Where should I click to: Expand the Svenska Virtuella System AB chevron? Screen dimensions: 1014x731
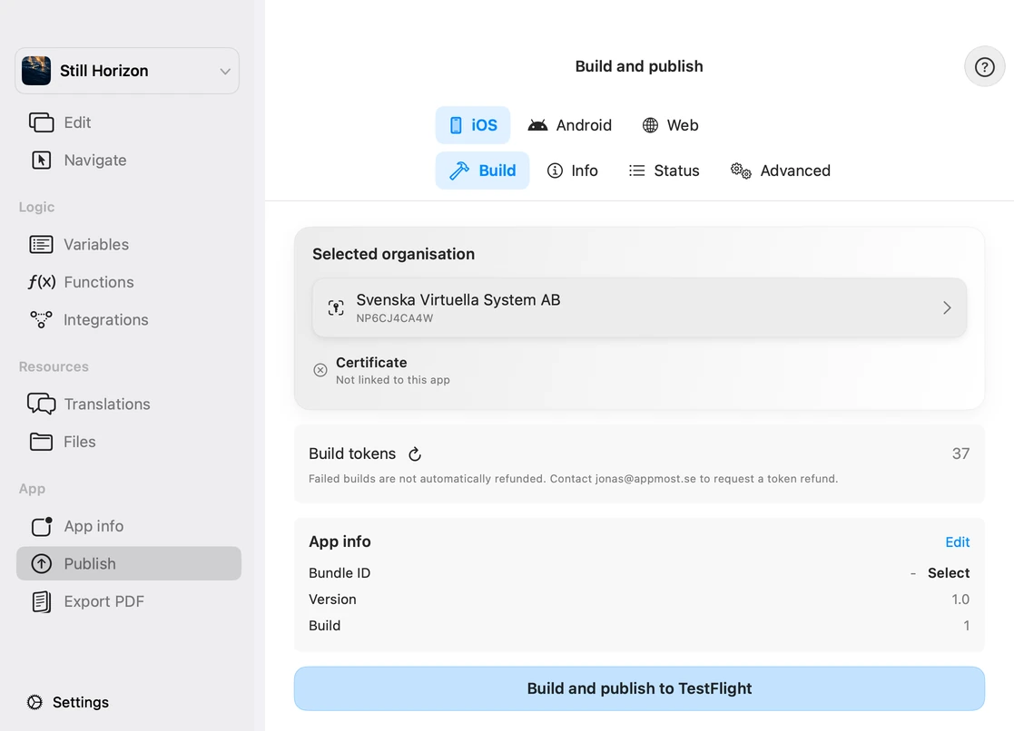(x=947, y=307)
